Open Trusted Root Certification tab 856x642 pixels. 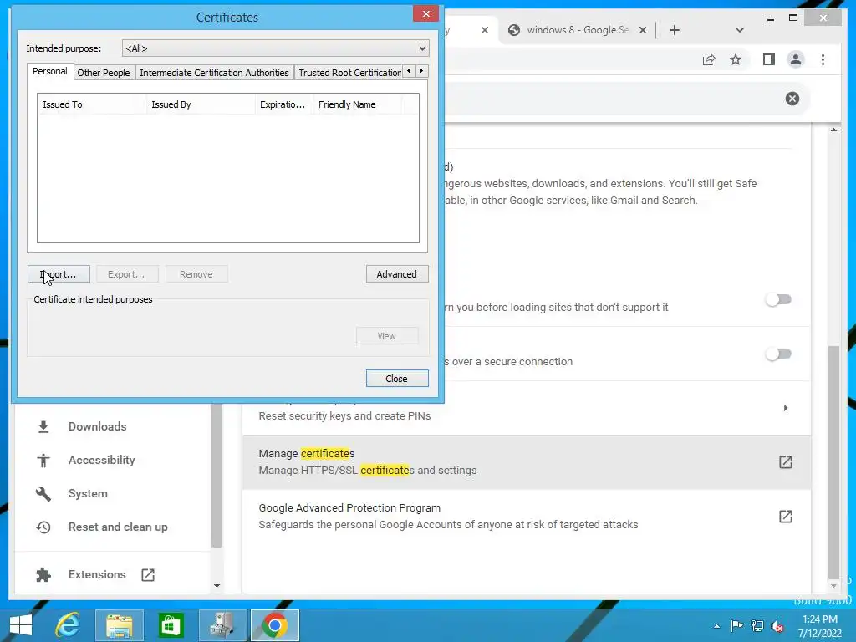tap(349, 73)
